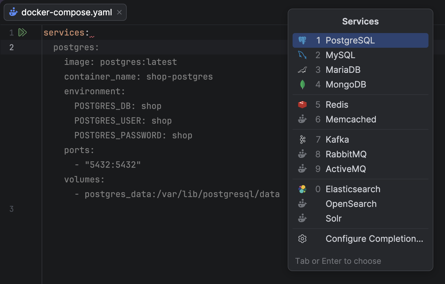Click 'image: postgres:latest' in the editor

[x=121, y=62]
